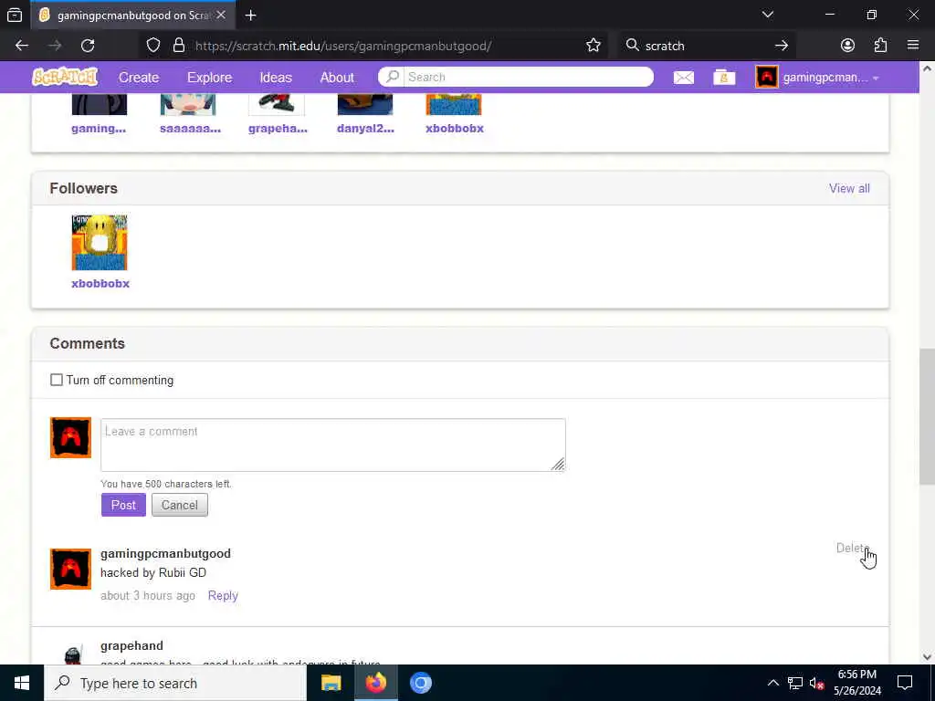Open the danyal2... following user link
The height and width of the screenshot is (701, 935).
pyautogui.click(x=365, y=128)
